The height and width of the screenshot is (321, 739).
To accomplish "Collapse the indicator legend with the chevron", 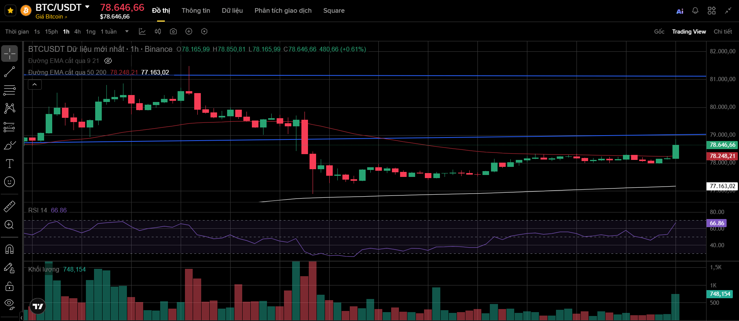I will point(35,84).
